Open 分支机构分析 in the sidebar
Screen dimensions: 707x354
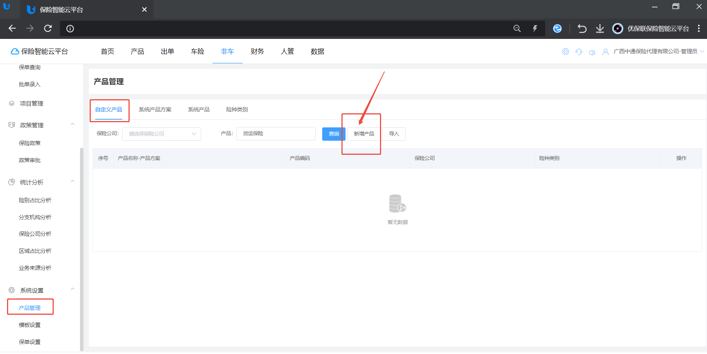tap(35, 217)
